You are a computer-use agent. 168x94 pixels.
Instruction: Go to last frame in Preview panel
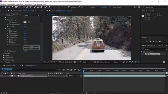click(x=160, y=41)
